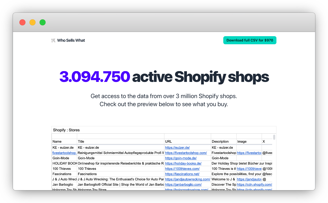
Task: Click the table's vertical scrollbar thumb
Action: click(x=274, y=137)
